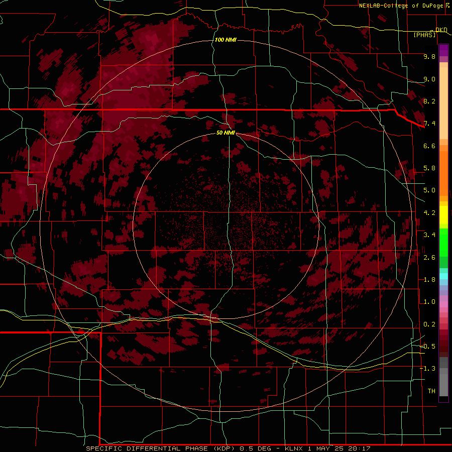This screenshot has width=452, height=452.
Task: Click the 2.6 value on the scale
Action: [x=429, y=258]
